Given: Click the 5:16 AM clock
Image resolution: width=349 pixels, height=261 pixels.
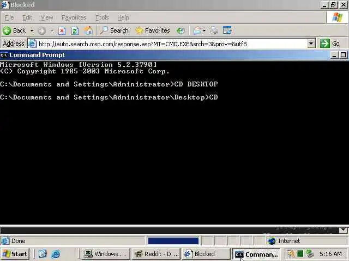Looking at the screenshot, I should (x=330, y=254).
